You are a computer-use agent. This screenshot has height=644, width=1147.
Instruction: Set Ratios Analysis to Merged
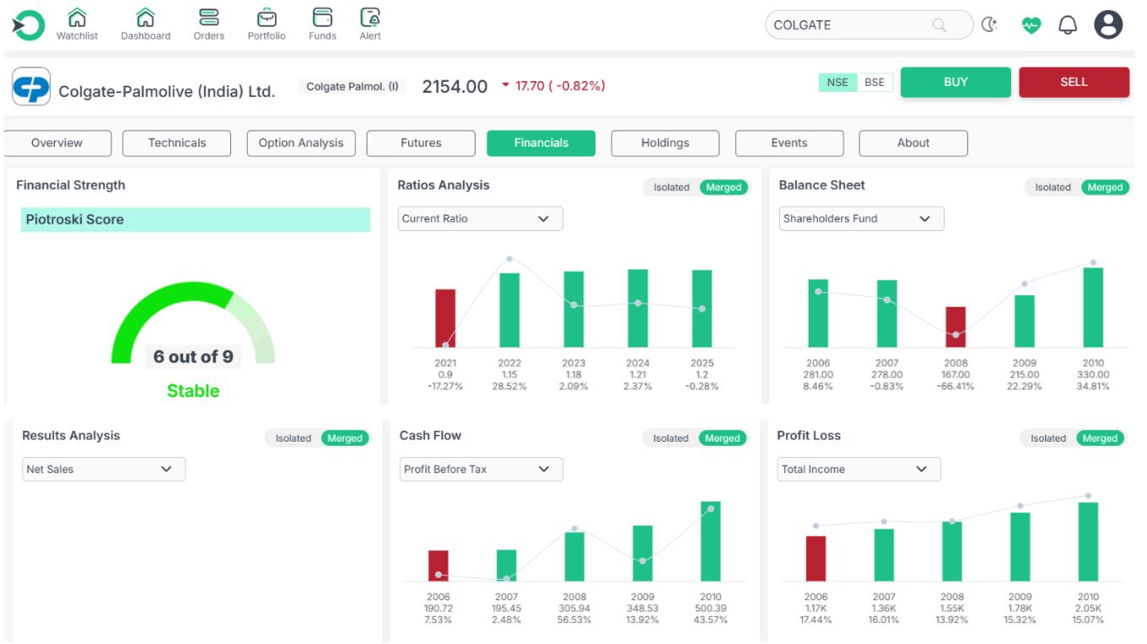click(724, 187)
